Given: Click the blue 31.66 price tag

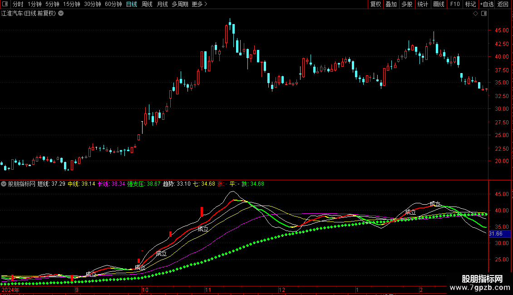Looking at the screenshot, I should (x=499, y=234).
